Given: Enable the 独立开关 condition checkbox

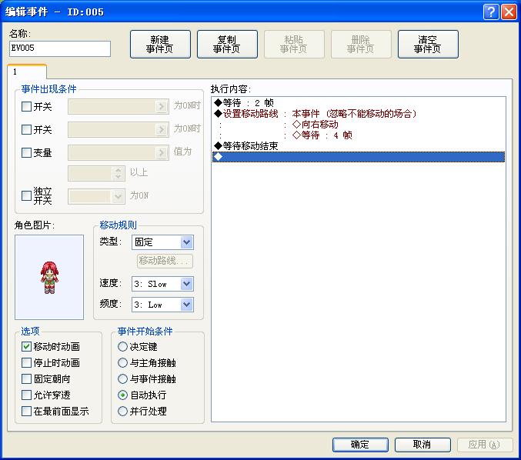Looking at the screenshot, I should 26,195.
